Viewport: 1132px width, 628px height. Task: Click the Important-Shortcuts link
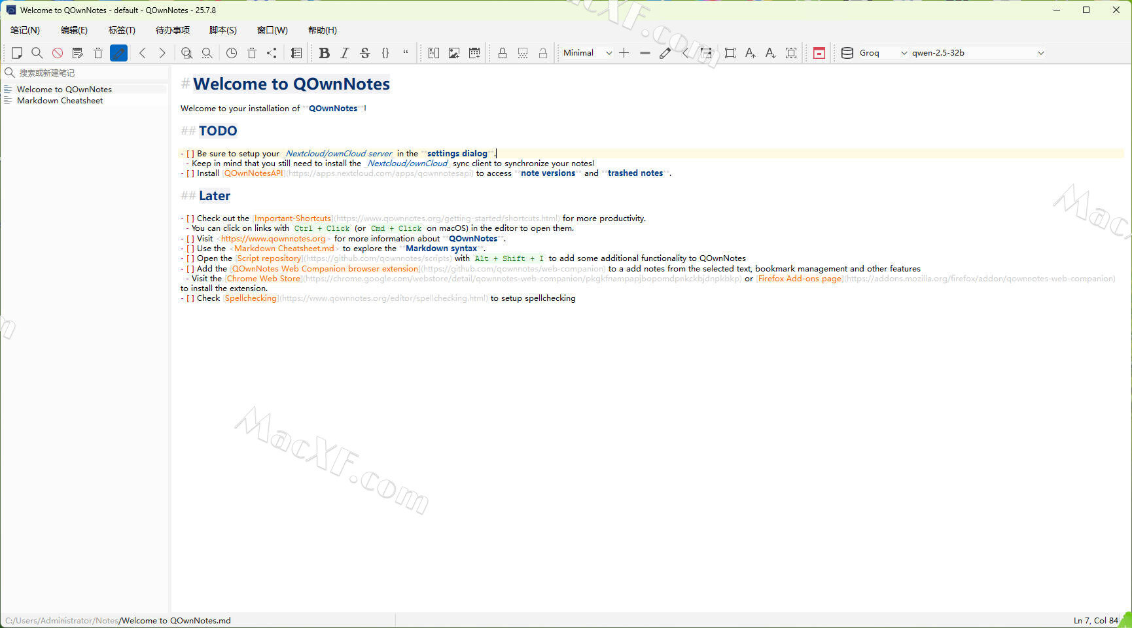292,218
